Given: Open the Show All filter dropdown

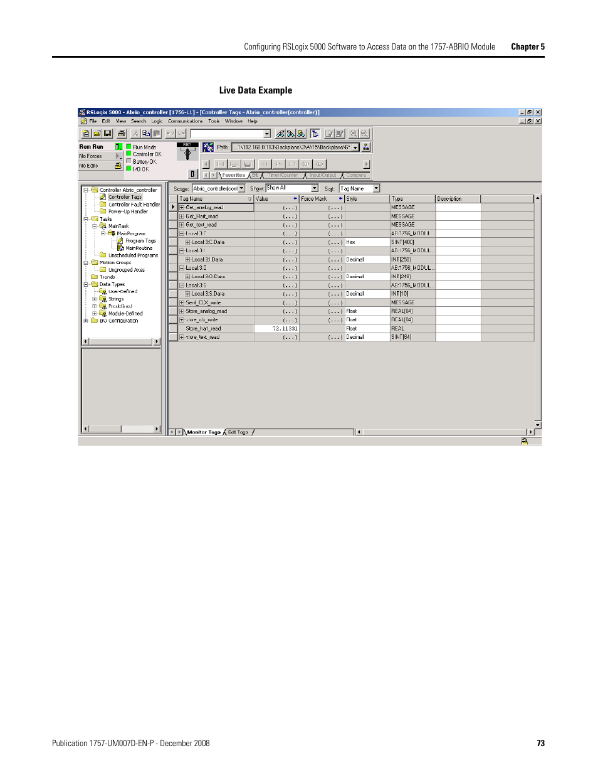Looking at the screenshot, I should click(315, 188).
